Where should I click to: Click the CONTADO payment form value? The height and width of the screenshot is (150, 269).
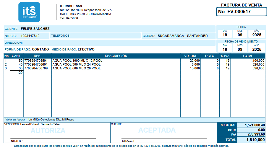40,49
